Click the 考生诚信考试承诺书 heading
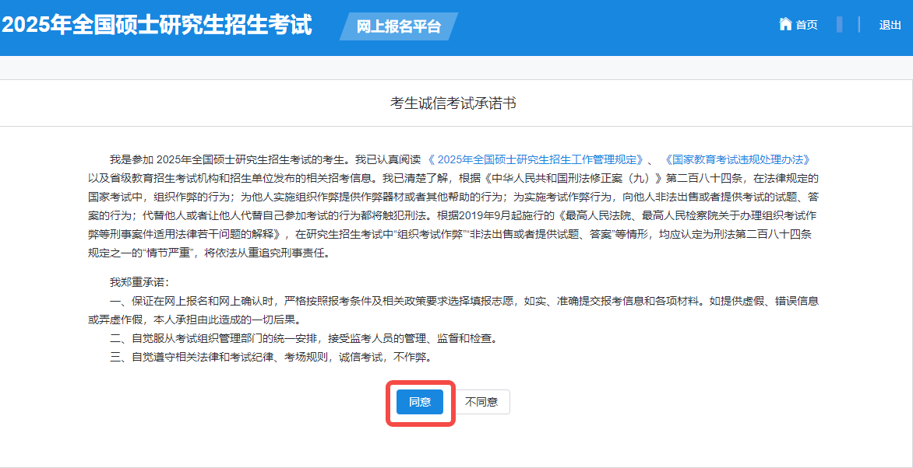The width and height of the screenshot is (913, 468). point(453,103)
